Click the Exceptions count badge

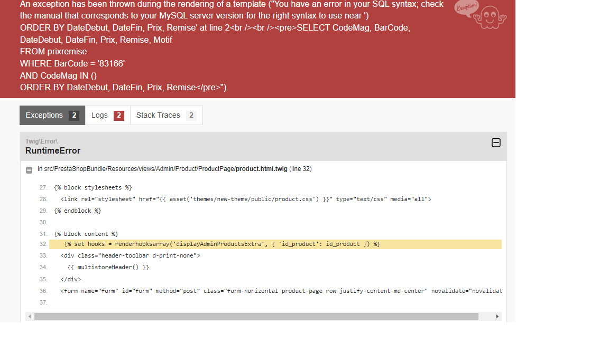[74, 116]
